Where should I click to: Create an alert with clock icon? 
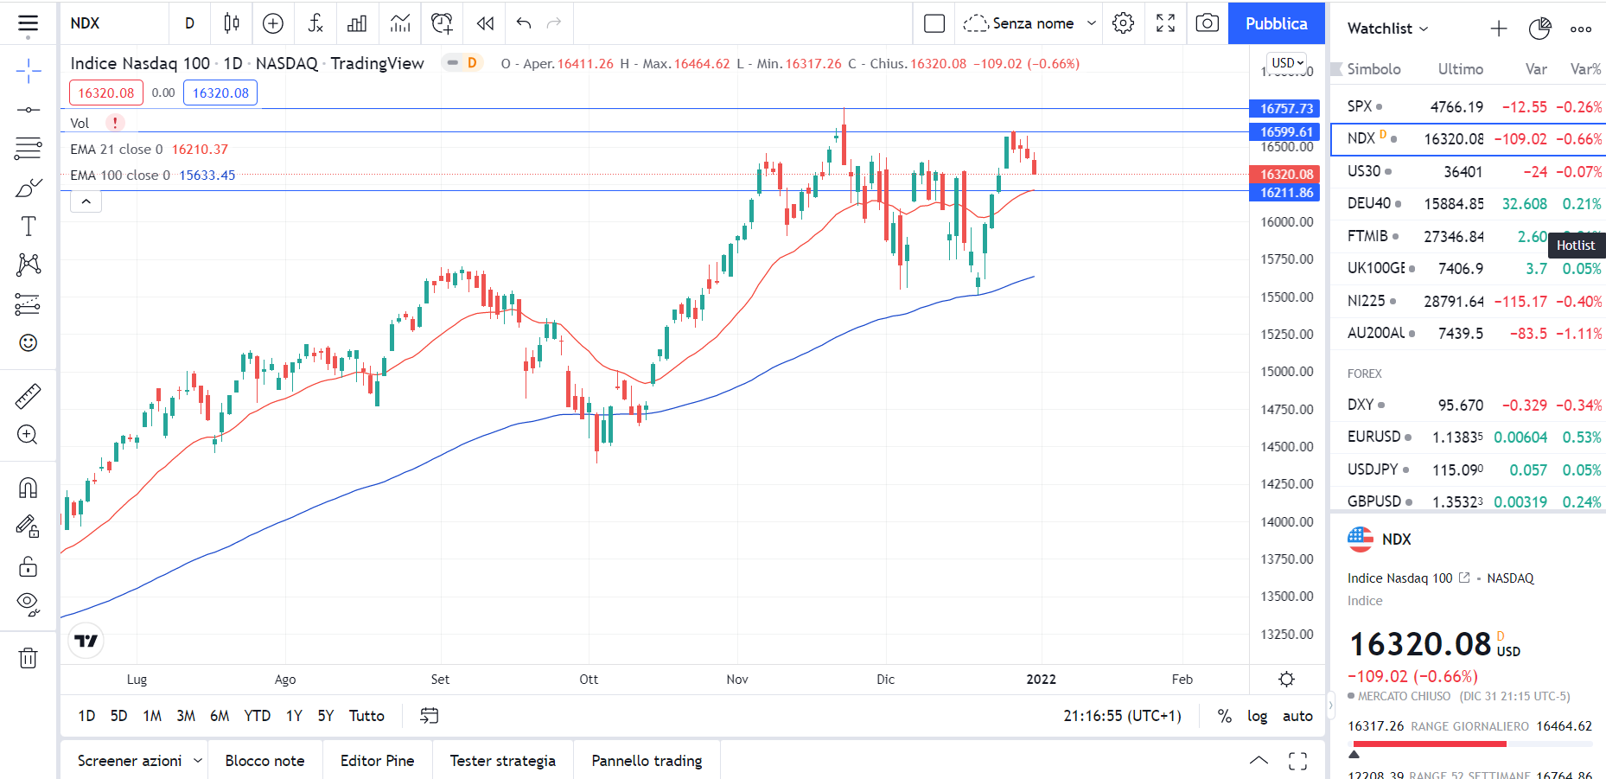click(x=442, y=23)
